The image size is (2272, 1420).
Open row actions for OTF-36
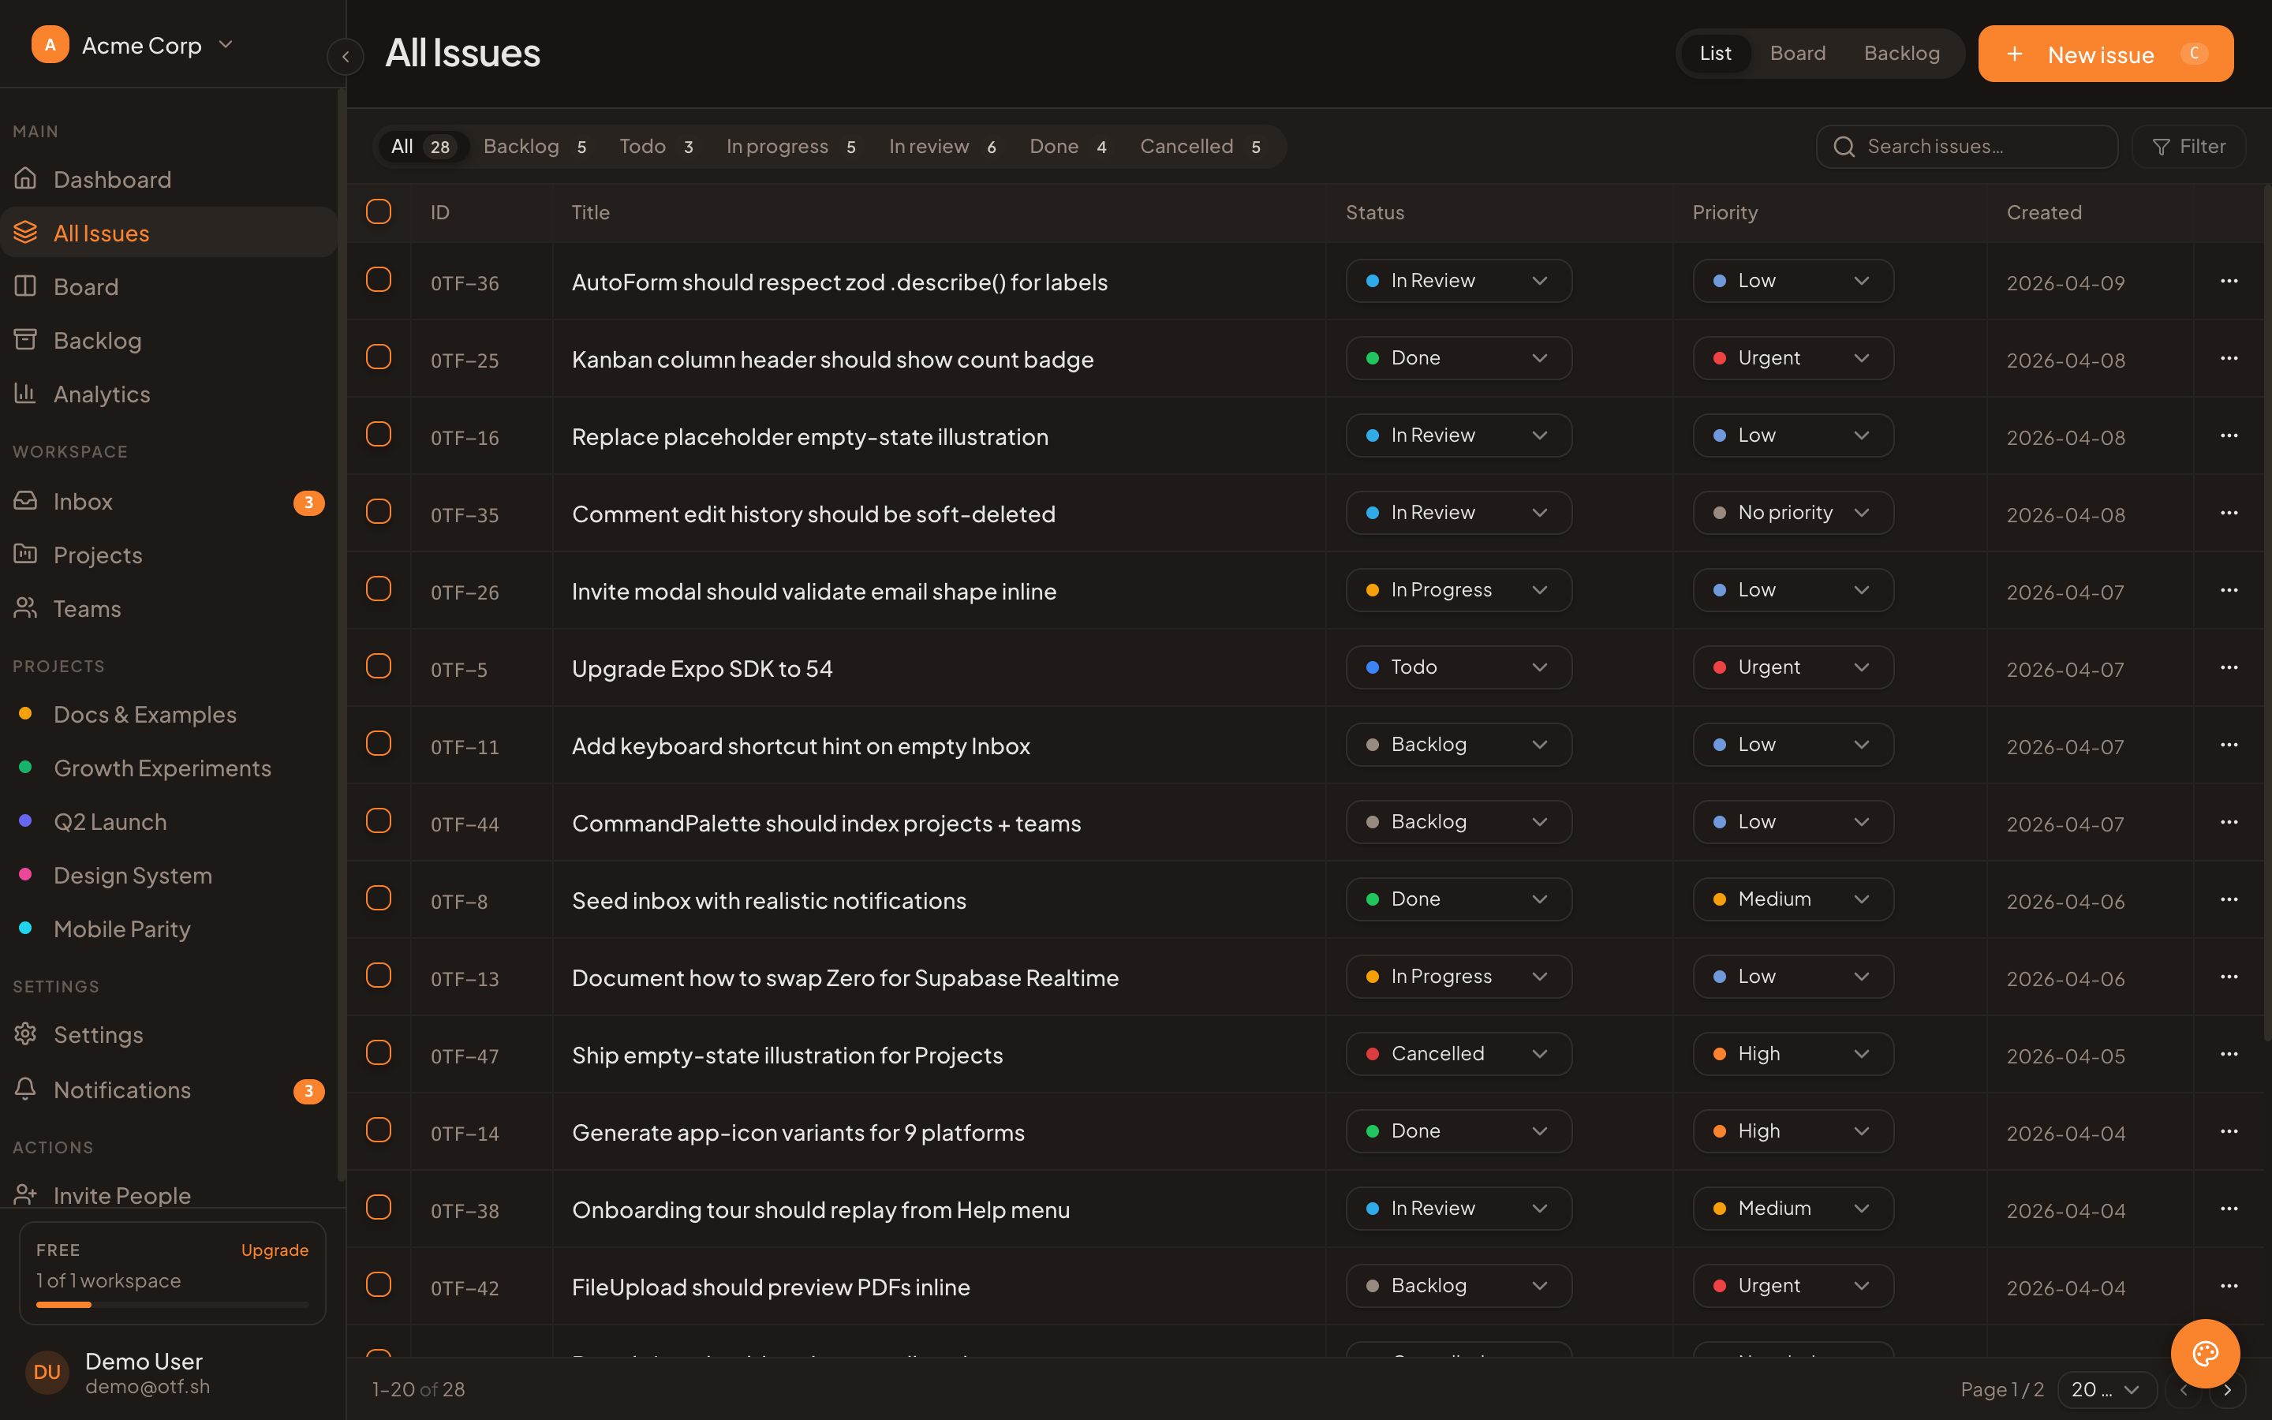coord(2229,281)
